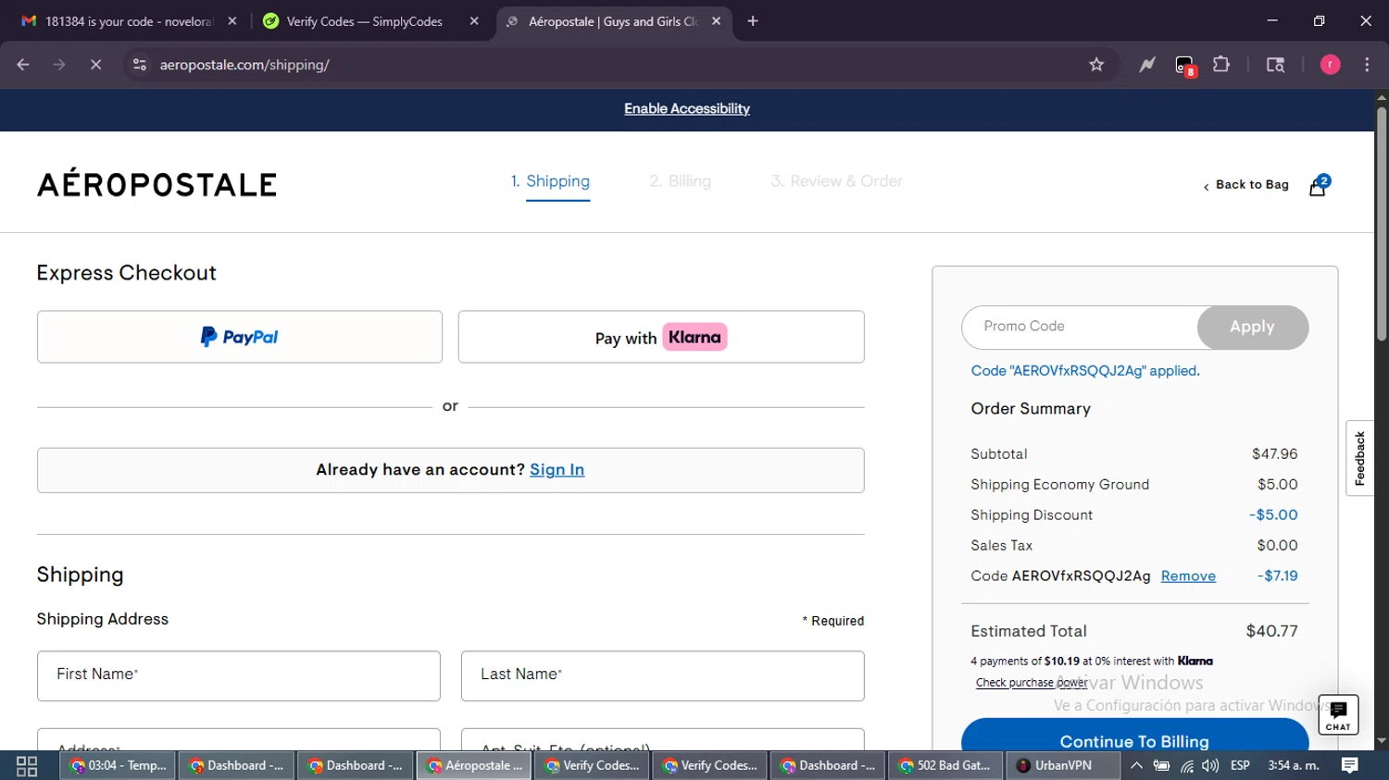Open a new browser tab
The height and width of the screenshot is (780, 1389).
(753, 21)
